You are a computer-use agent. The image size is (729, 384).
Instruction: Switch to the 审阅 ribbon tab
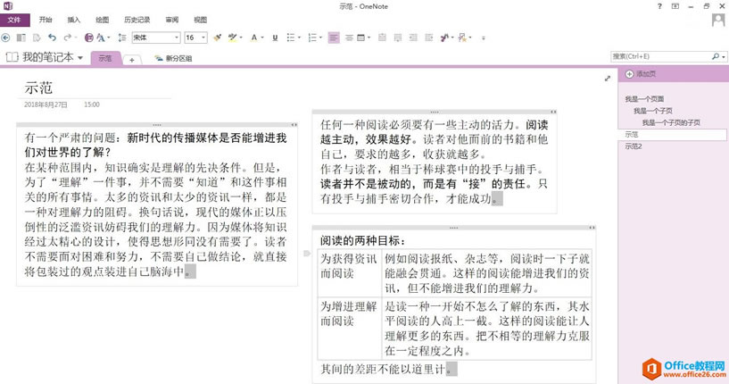[x=172, y=20]
